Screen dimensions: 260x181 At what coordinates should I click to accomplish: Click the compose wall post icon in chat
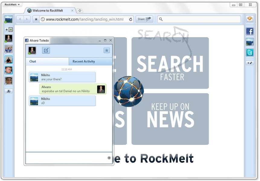tap(46, 50)
